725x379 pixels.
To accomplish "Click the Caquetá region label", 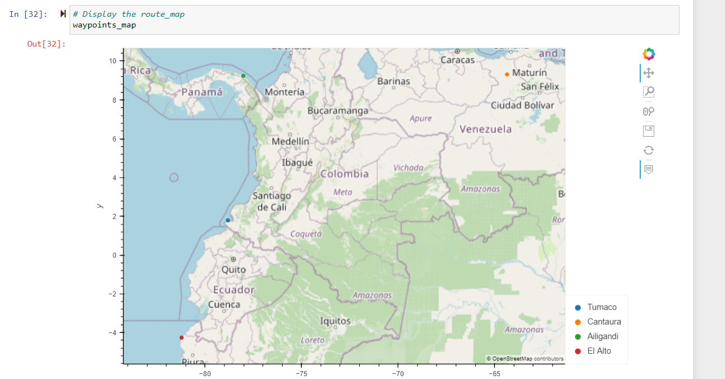I will coord(306,234).
